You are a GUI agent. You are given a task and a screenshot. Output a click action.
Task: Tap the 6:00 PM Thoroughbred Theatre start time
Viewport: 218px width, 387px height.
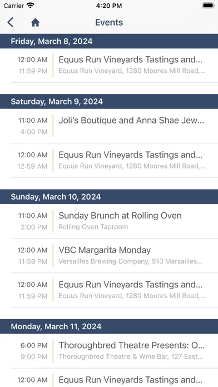pos(34,345)
